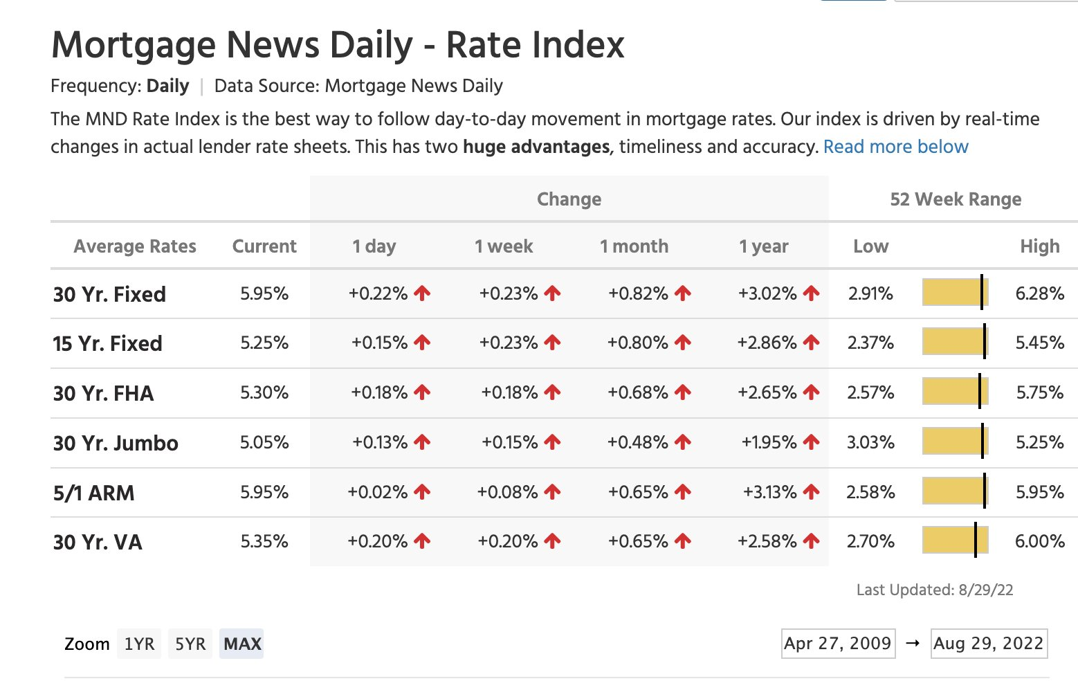Edit the Apr 27, 2009 start date
Image resolution: width=1078 pixels, height=681 pixels.
click(x=837, y=643)
